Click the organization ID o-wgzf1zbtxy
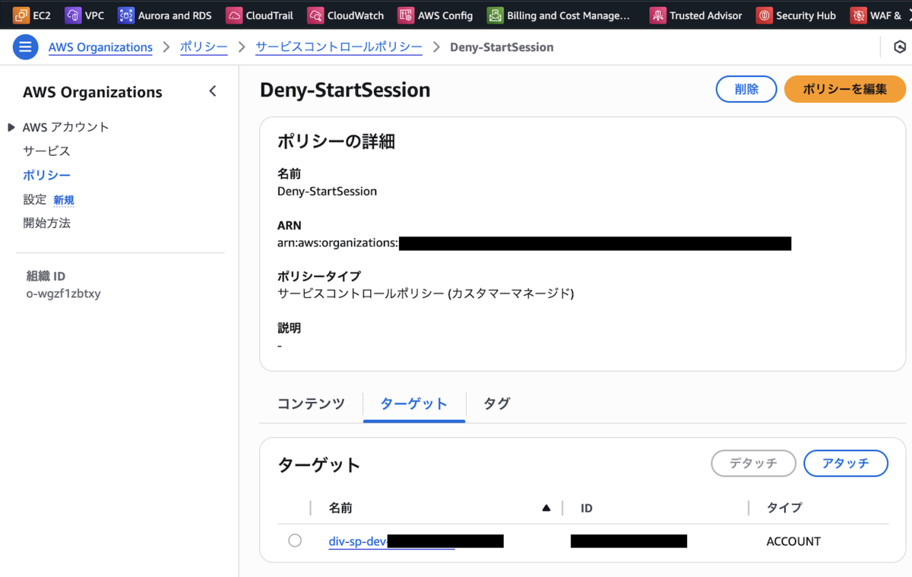This screenshot has height=577, width=912. pos(63,293)
